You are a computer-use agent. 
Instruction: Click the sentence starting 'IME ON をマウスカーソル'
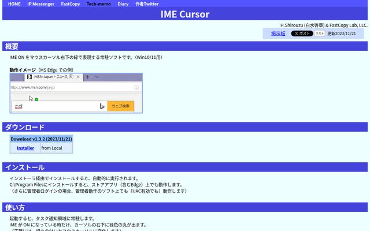pos(86,57)
